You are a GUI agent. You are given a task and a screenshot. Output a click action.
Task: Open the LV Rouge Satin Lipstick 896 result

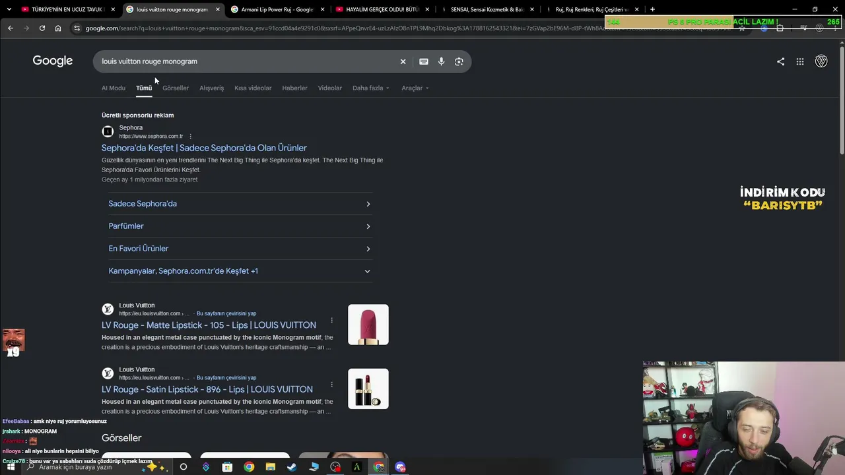(x=207, y=389)
